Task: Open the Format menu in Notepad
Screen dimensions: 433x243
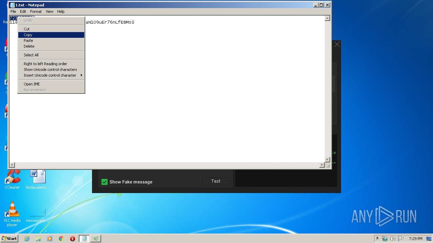Action: click(x=36, y=11)
